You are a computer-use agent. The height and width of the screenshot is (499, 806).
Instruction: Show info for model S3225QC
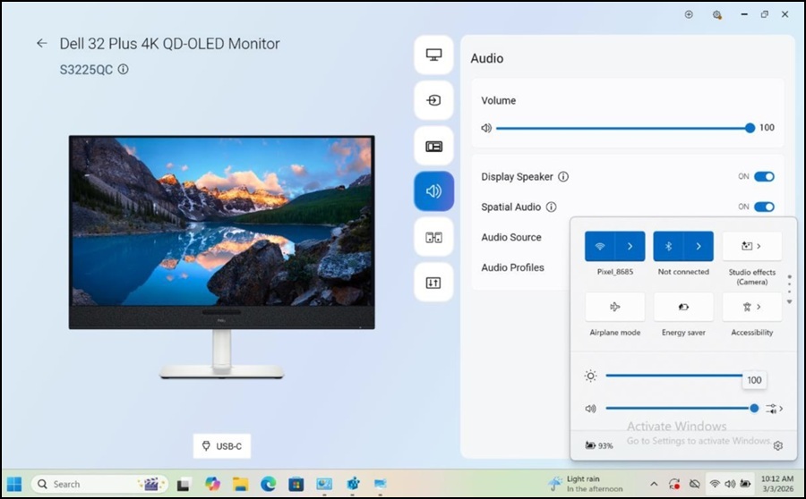[x=124, y=69]
